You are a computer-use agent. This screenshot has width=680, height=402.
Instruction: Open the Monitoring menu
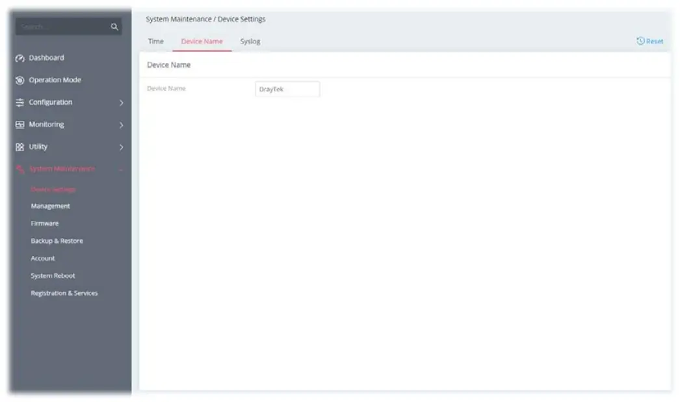click(x=46, y=124)
